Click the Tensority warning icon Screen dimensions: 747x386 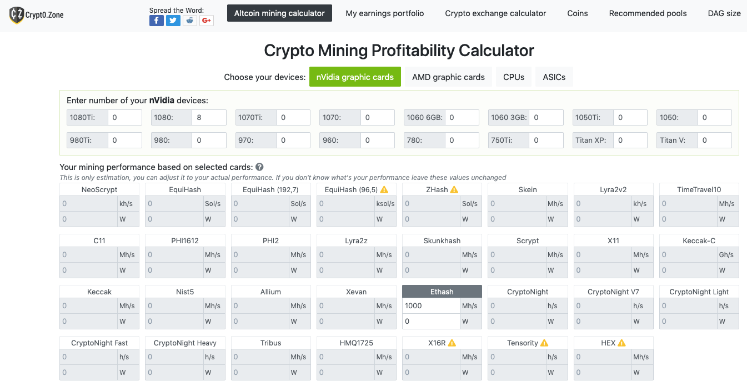[x=544, y=343]
